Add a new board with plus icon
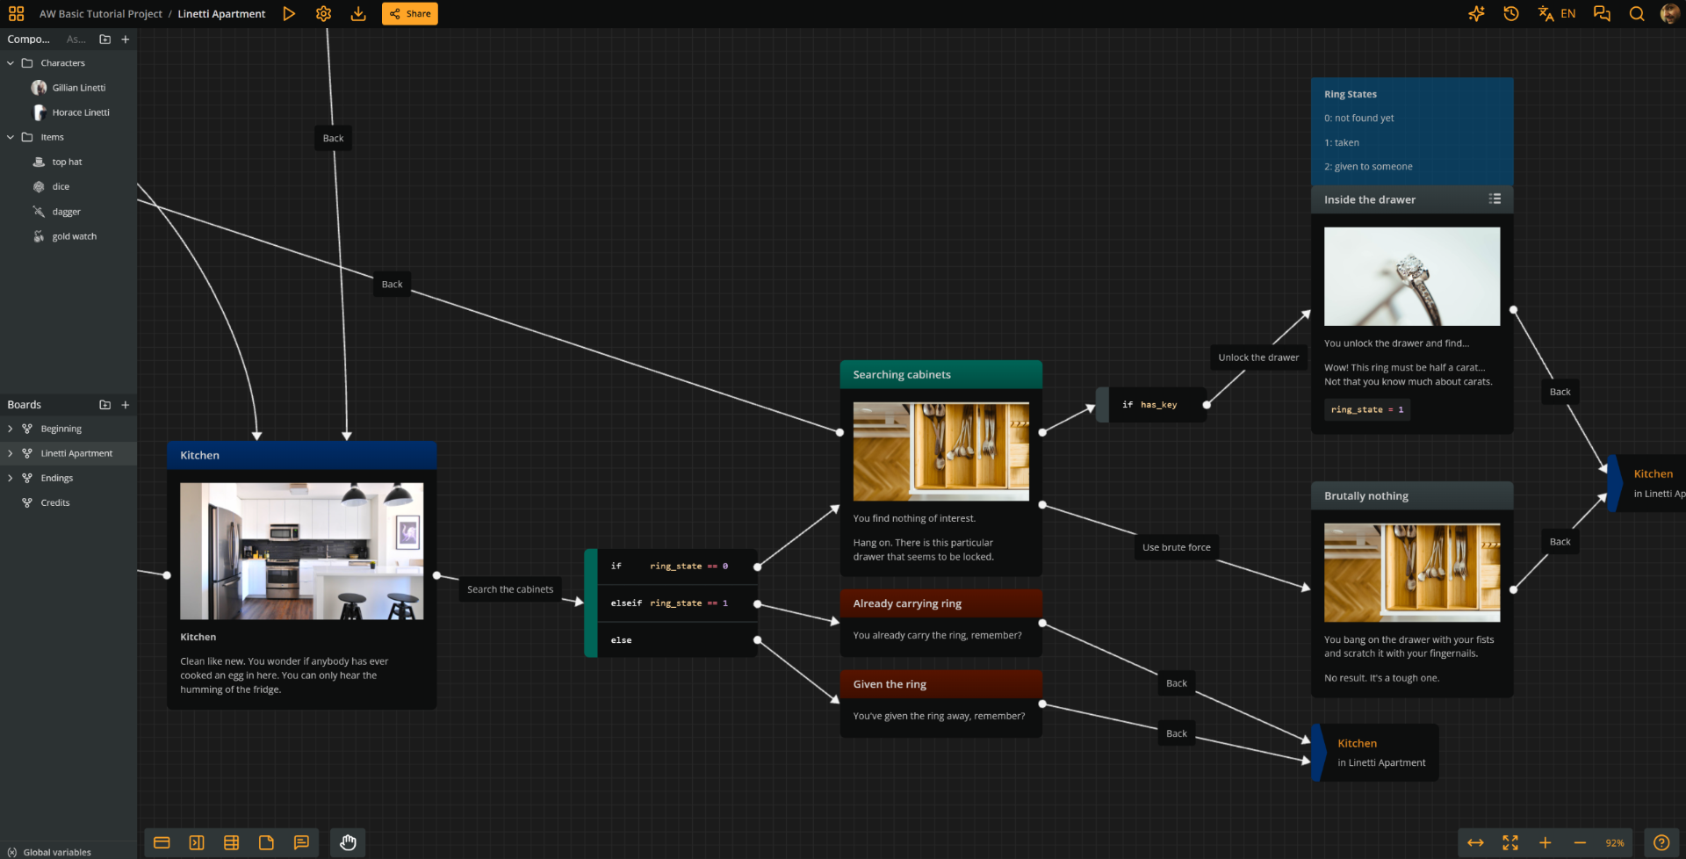This screenshot has height=859, width=1686. 126,405
